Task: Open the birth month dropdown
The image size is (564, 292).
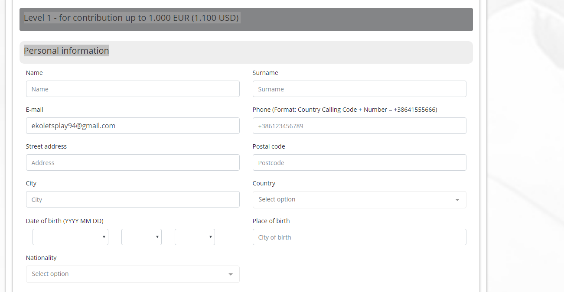Action: point(141,237)
